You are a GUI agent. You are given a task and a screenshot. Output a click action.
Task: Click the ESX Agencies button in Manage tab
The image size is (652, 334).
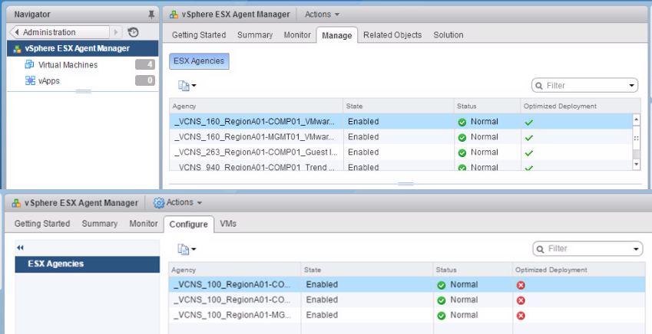click(199, 61)
